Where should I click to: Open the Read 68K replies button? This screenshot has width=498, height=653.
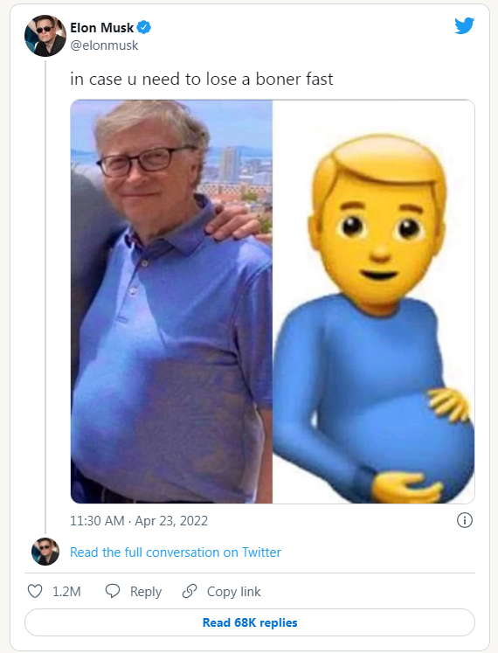click(x=250, y=622)
